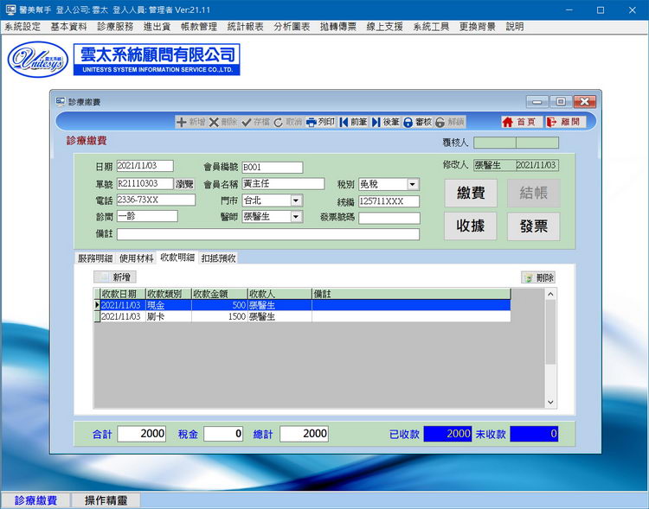Screen dimensions: 649x509
Task: Open the 門市 store dropdown
Action: pos(296,201)
